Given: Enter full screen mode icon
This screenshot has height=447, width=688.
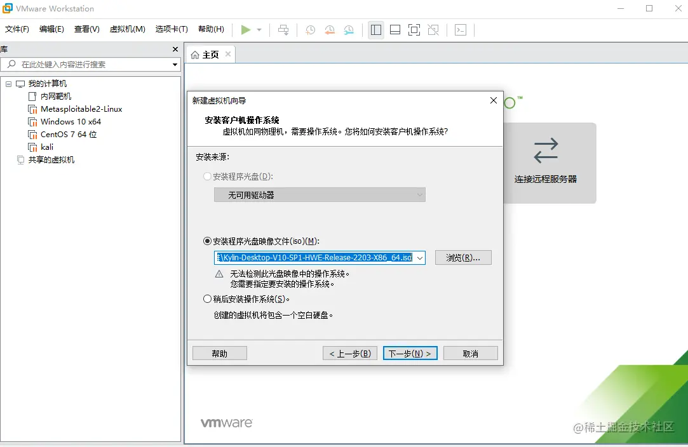Looking at the screenshot, I should coord(414,30).
